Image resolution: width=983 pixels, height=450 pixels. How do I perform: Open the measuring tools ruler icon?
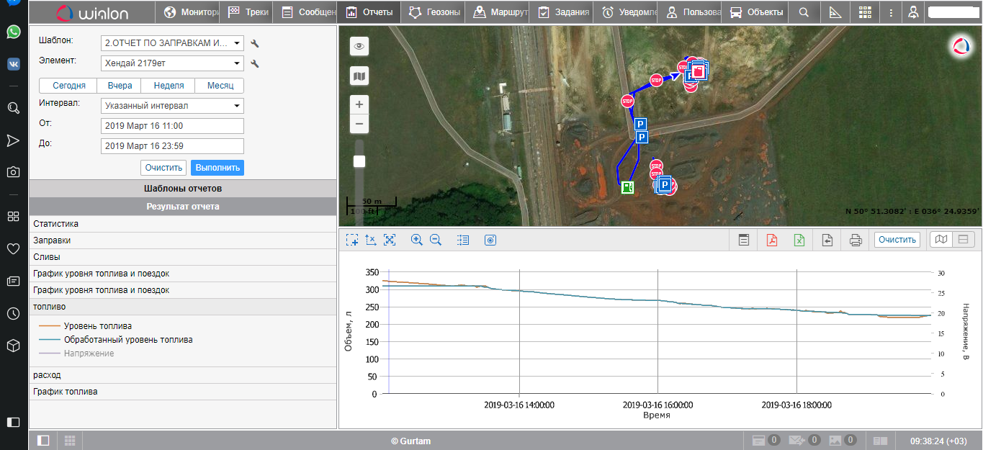click(835, 12)
